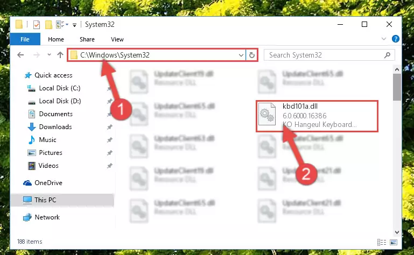The height and width of the screenshot is (255, 414).
Task: Go forward with the forward arrow
Action: point(37,55)
